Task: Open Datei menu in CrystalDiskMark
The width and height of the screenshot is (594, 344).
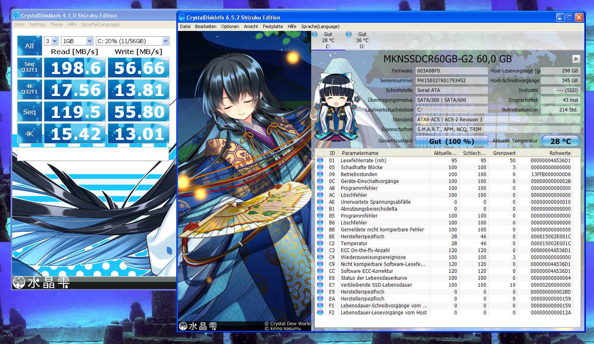Action: (x=20, y=24)
